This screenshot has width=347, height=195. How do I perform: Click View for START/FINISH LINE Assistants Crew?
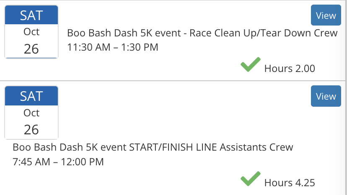(326, 96)
